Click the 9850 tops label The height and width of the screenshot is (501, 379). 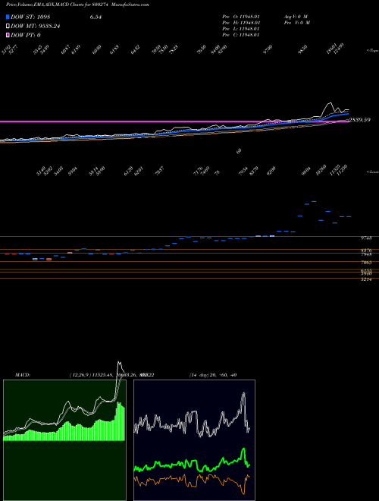click(302, 50)
